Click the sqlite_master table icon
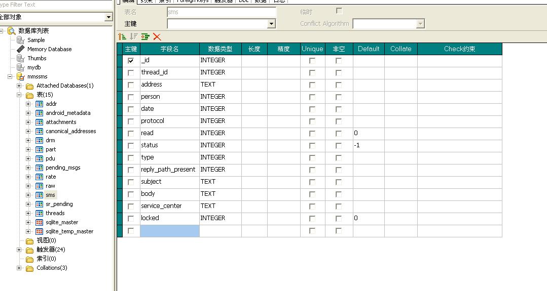Viewport: 547px width, 291px height. click(39, 222)
